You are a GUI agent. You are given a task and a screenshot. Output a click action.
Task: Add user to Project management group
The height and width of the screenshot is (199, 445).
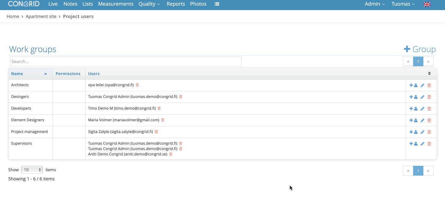(x=413, y=132)
